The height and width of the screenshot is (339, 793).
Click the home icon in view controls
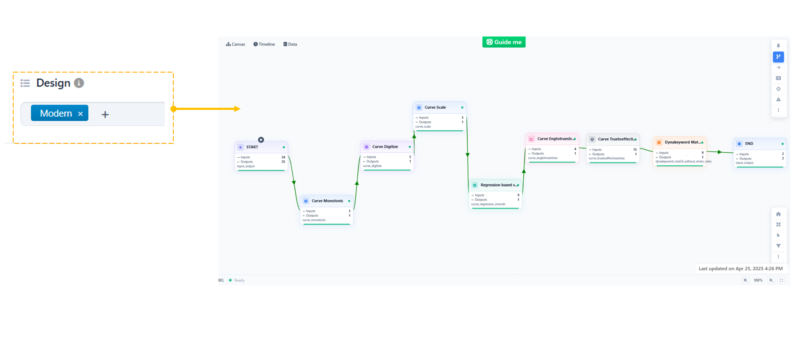click(778, 214)
